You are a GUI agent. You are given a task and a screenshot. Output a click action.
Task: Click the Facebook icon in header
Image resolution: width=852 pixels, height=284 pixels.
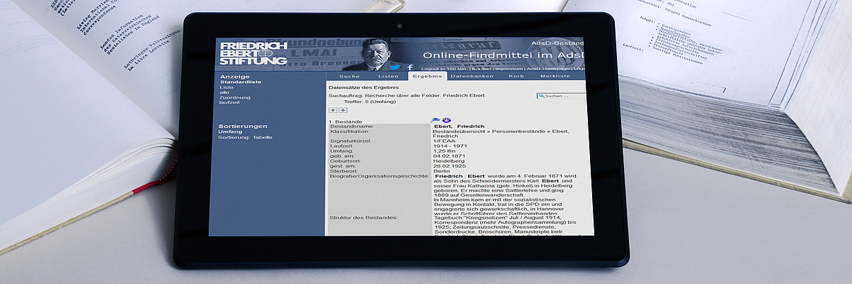410,67
